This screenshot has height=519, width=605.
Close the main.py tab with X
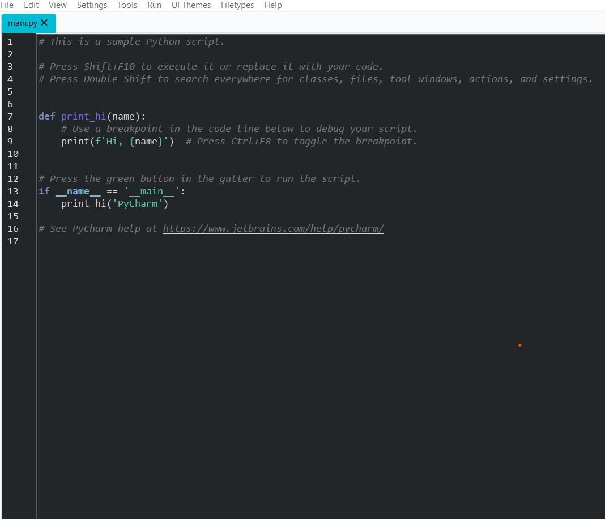point(45,23)
